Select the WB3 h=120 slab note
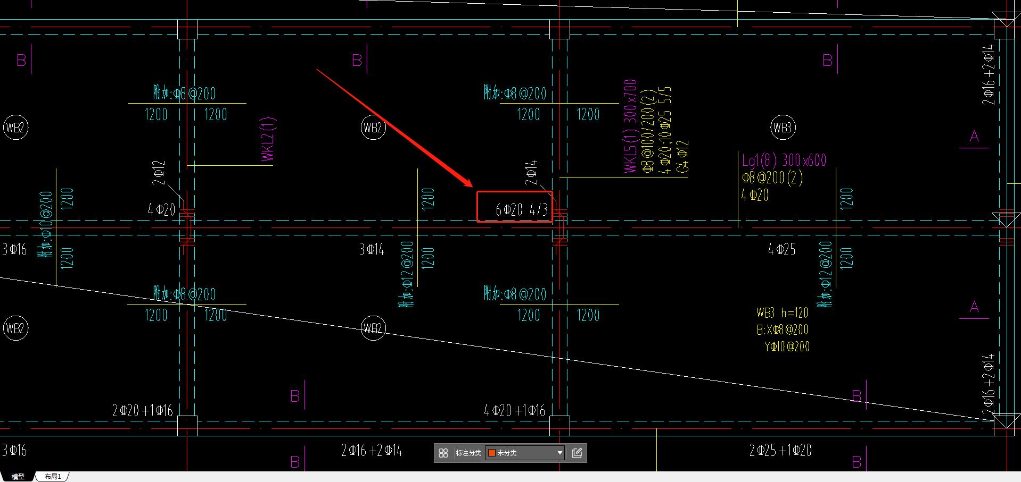 pyautogui.click(x=782, y=312)
